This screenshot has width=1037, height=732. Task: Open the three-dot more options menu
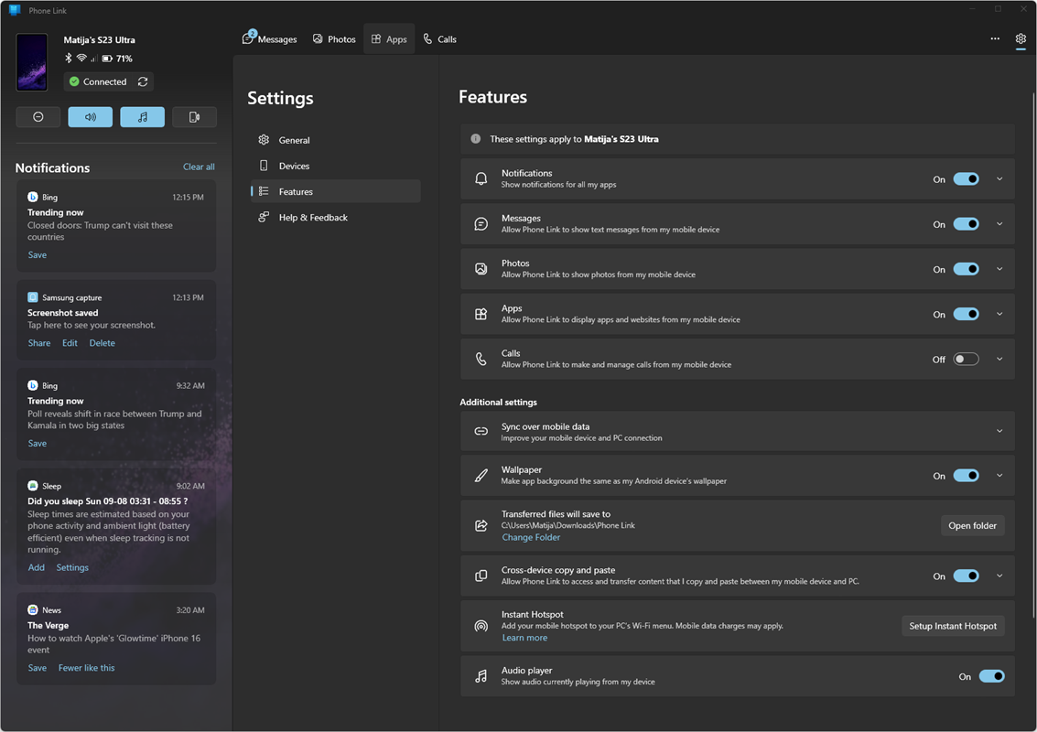995,39
